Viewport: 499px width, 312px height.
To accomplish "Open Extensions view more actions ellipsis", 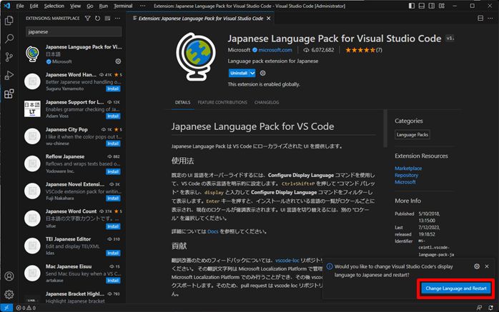I will [x=118, y=19].
